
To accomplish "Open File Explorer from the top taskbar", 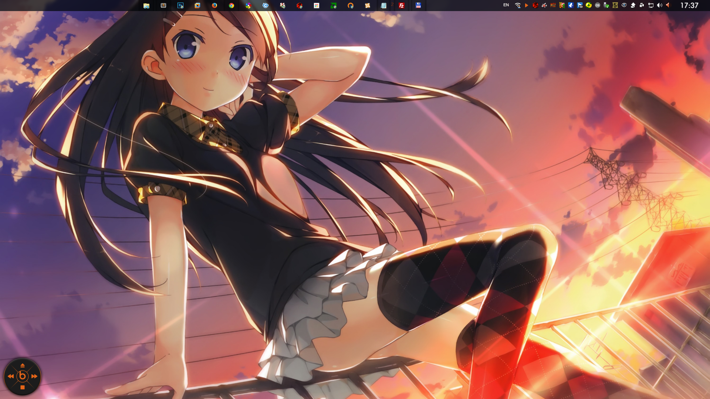I will click(146, 6).
